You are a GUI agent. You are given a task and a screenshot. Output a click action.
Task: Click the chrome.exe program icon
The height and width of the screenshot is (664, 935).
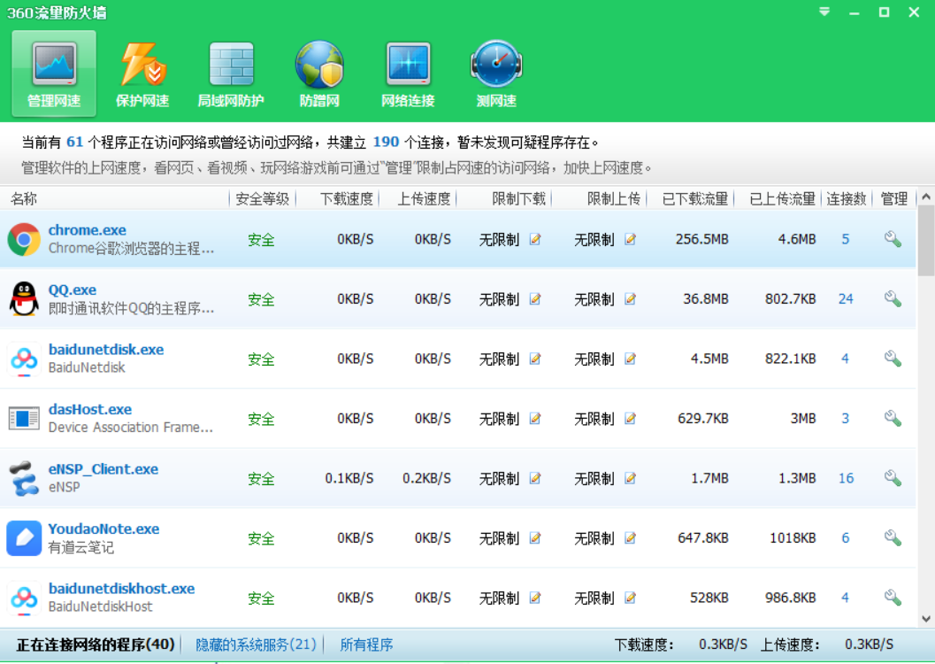(24, 239)
